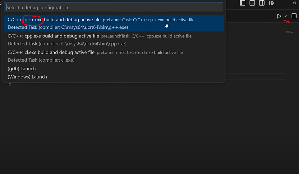
Task: Select cpp.exe build and debug active file
Action: pyautogui.click(x=53, y=36)
